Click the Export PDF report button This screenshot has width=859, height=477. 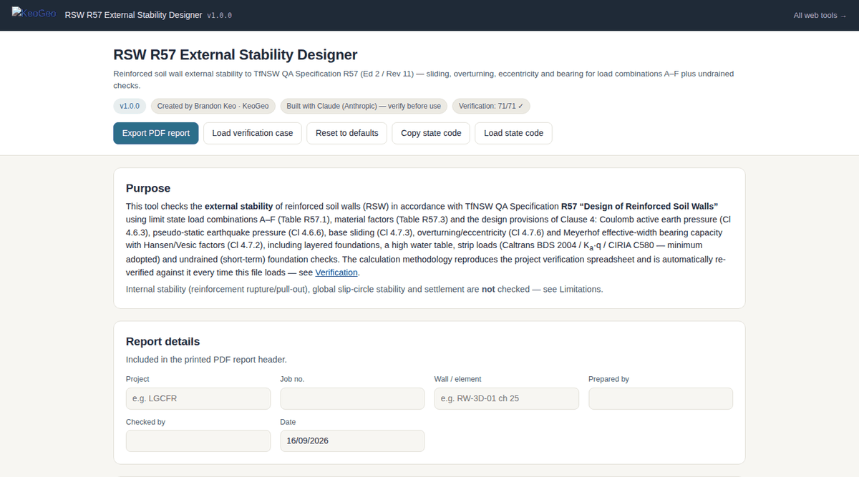pyautogui.click(x=156, y=133)
